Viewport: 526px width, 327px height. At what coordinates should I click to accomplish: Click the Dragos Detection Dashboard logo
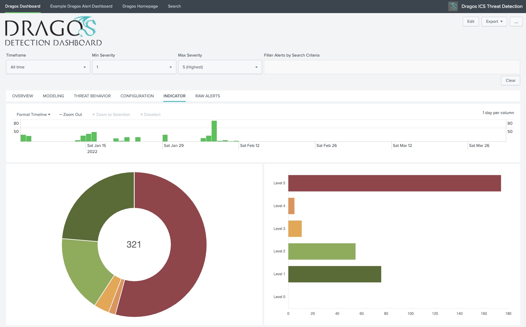53,31
